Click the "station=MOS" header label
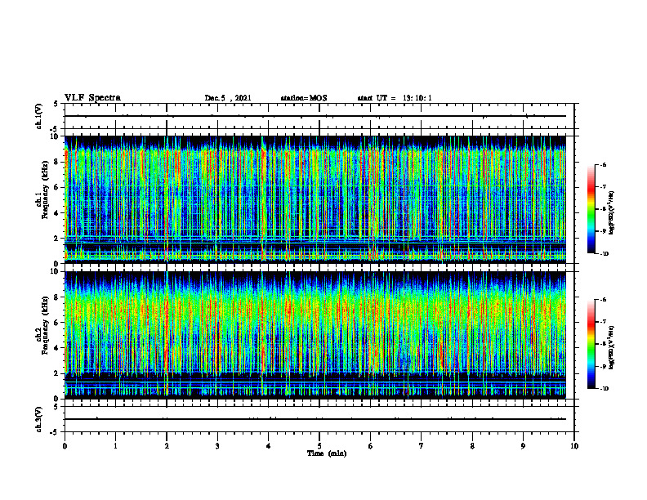Image resolution: width=647 pixels, height=500 pixels. (x=304, y=98)
